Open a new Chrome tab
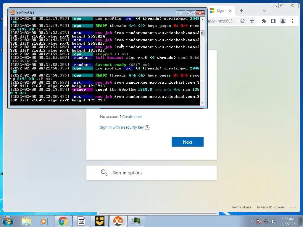 click(241, 11)
